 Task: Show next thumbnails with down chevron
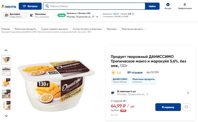pos(6,116)
